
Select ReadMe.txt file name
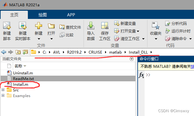[x=23, y=78]
